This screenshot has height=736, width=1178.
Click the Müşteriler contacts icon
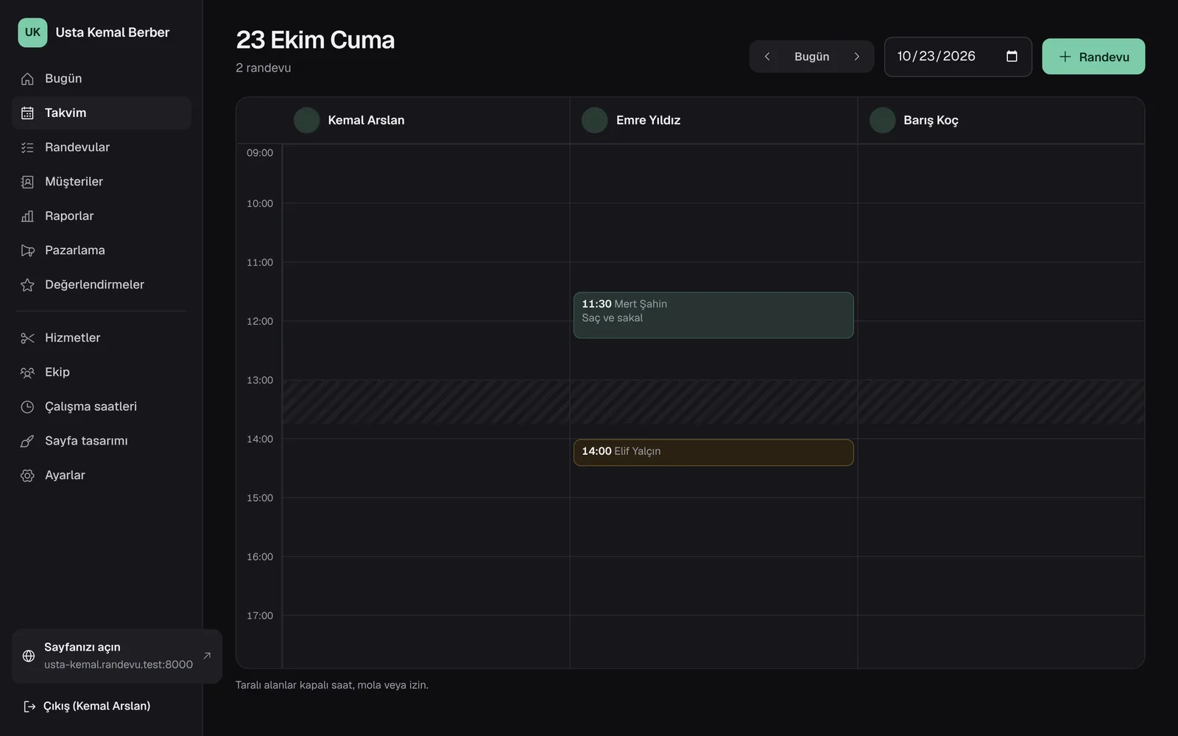pyautogui.click(x=27, y=182)
